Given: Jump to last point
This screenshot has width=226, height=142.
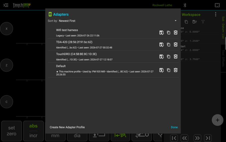Looking at the screenshot, I should [208, 138].
